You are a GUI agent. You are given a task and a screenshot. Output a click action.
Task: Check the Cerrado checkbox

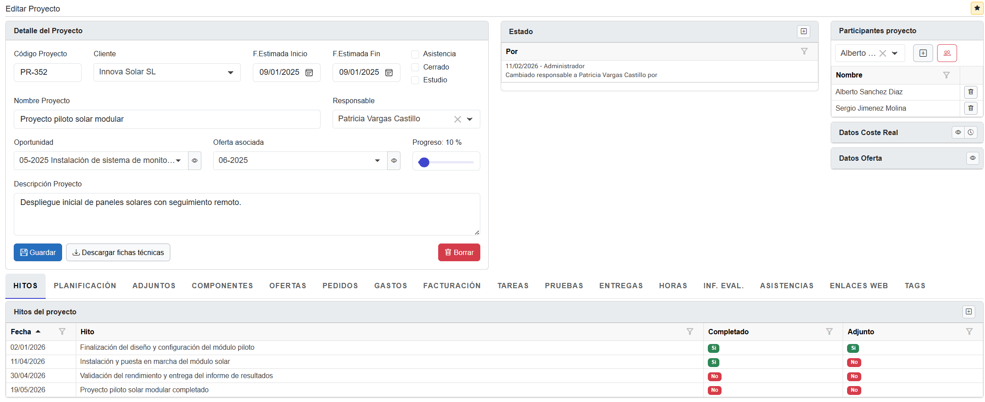tap(415, 67)
